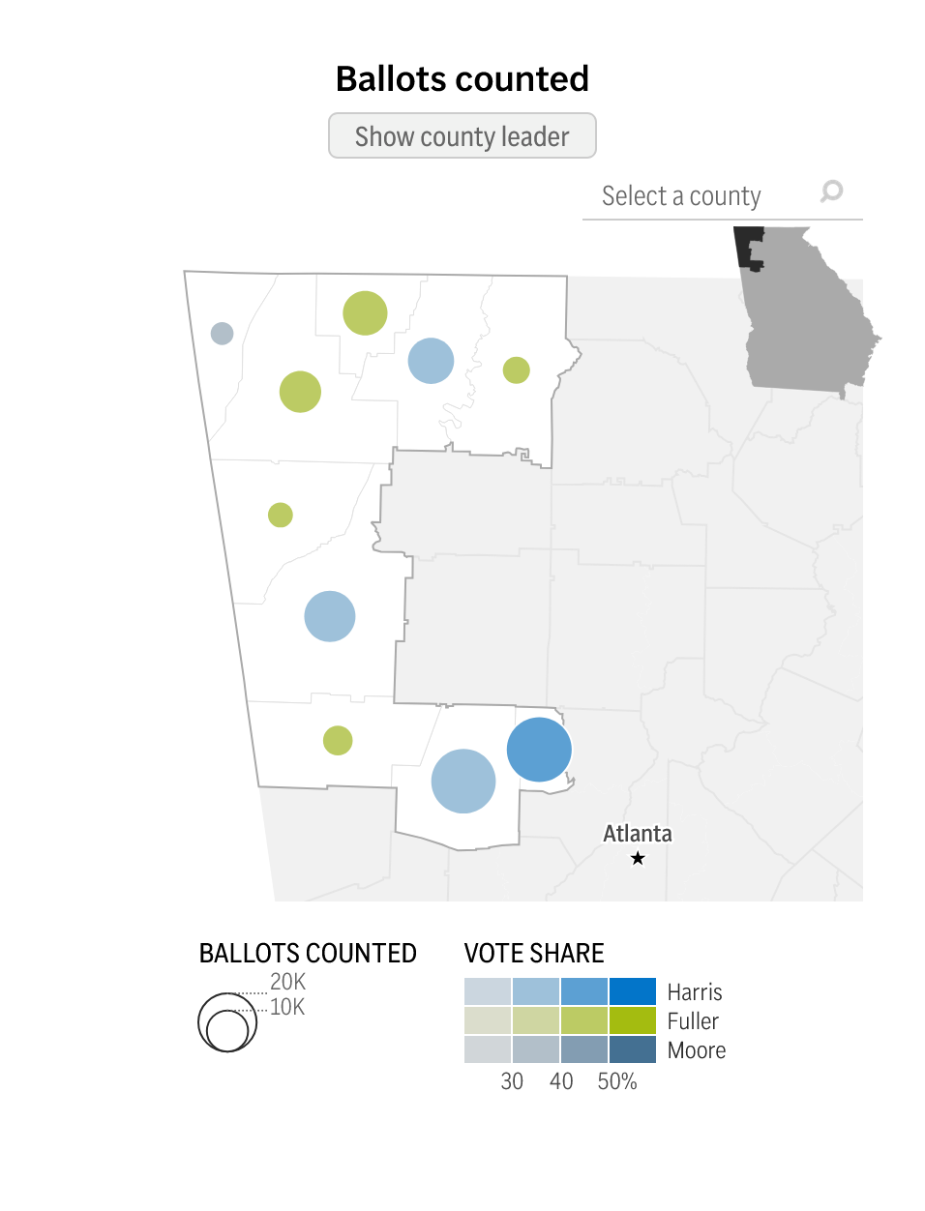925x1211 pixels.
Task: Click the darkest blue Harris bubble
Action: click(539, 750)
